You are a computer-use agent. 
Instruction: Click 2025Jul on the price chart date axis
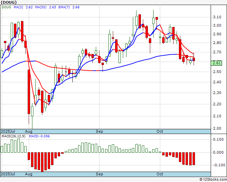pos(8,131)
